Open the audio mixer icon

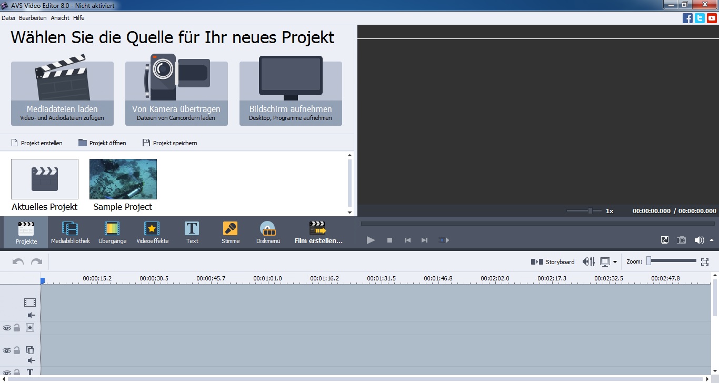point(588,261)
